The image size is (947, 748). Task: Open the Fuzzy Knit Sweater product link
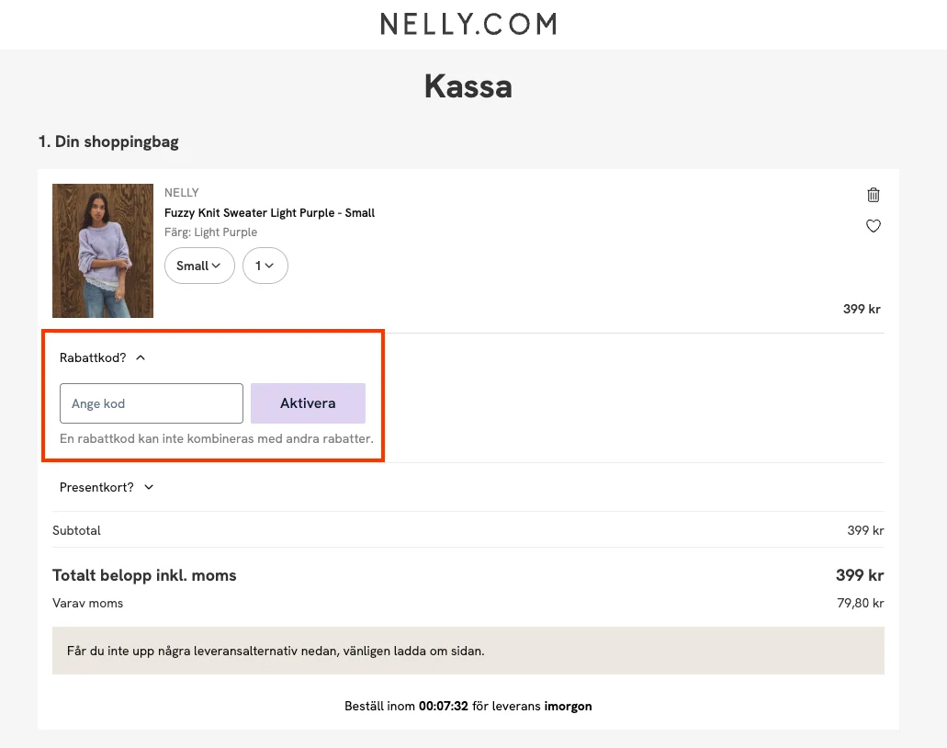coord(269,212)
